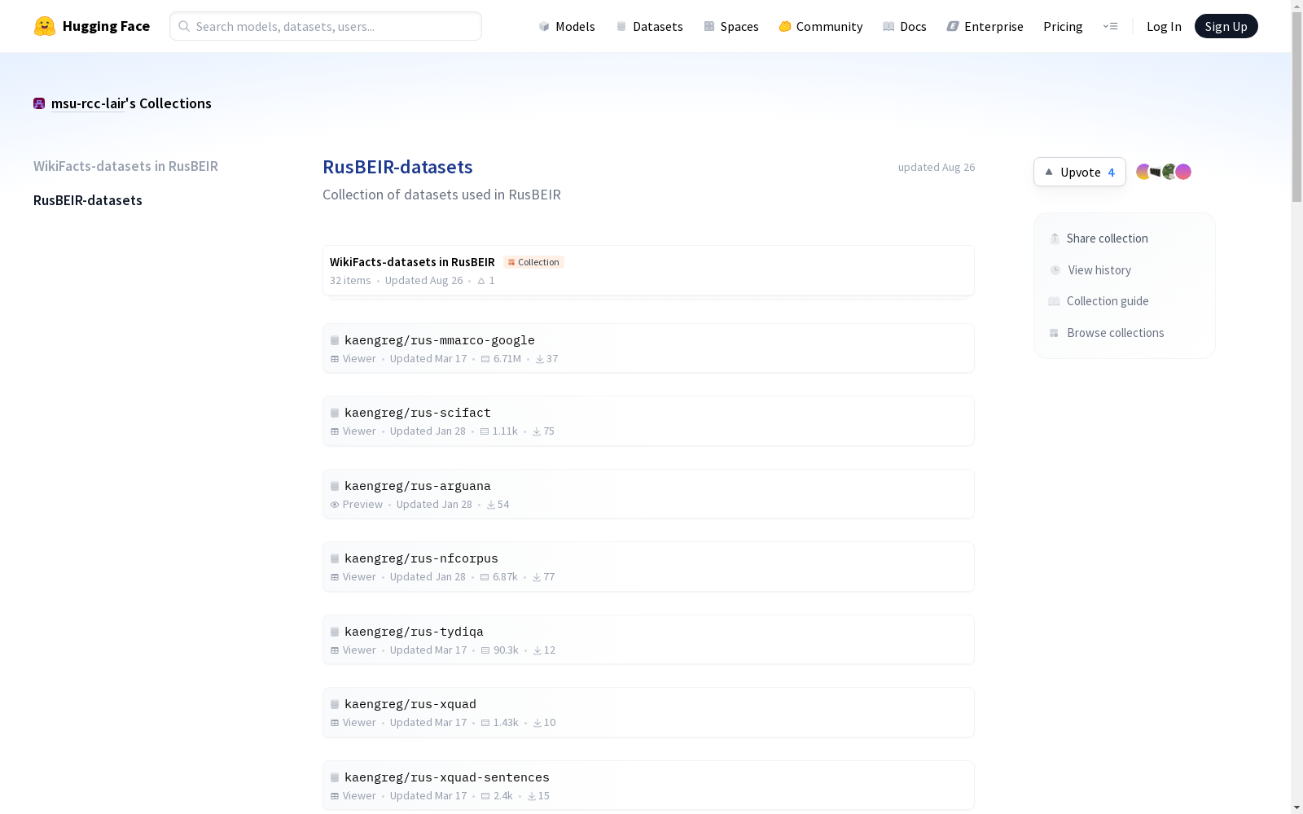The height and width of the screenshot is (814, 1303).
Task: Click '6.71M' row count under rus-mmarco-google
Action: point(507,359)
